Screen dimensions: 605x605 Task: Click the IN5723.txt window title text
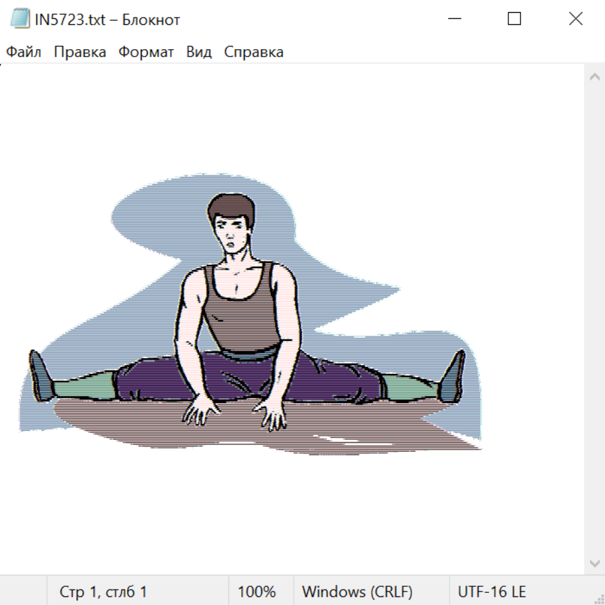(108, 20)
